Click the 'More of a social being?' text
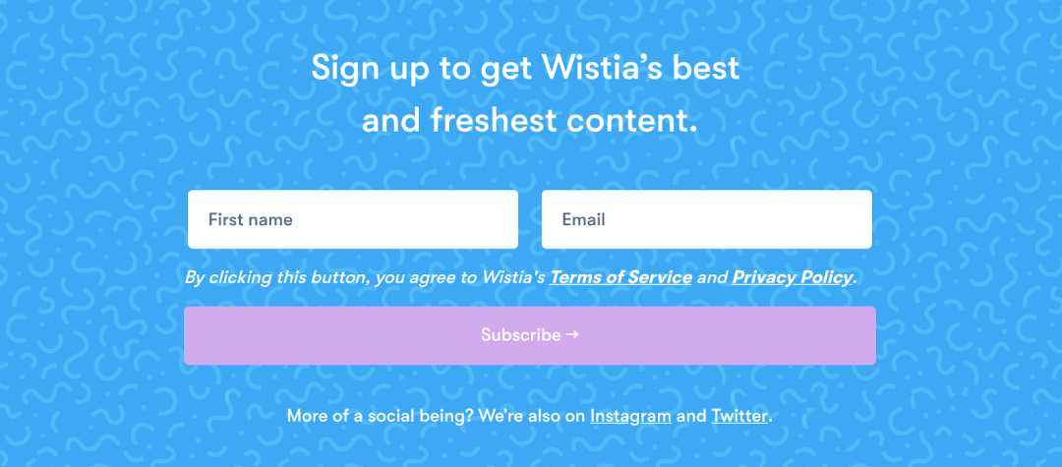Screen dimensions: 1062x467 click(x=380, y=416)
